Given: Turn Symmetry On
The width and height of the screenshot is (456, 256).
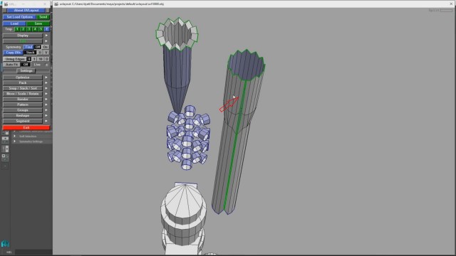Looking at the screenshot, I should pos(46,47).
